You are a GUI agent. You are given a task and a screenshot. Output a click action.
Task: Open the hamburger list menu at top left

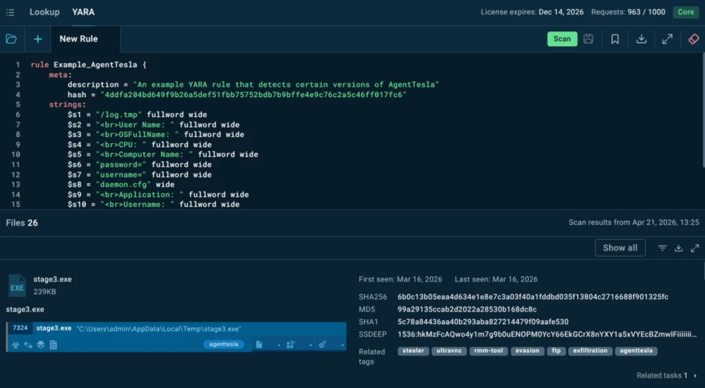(10, 12)
